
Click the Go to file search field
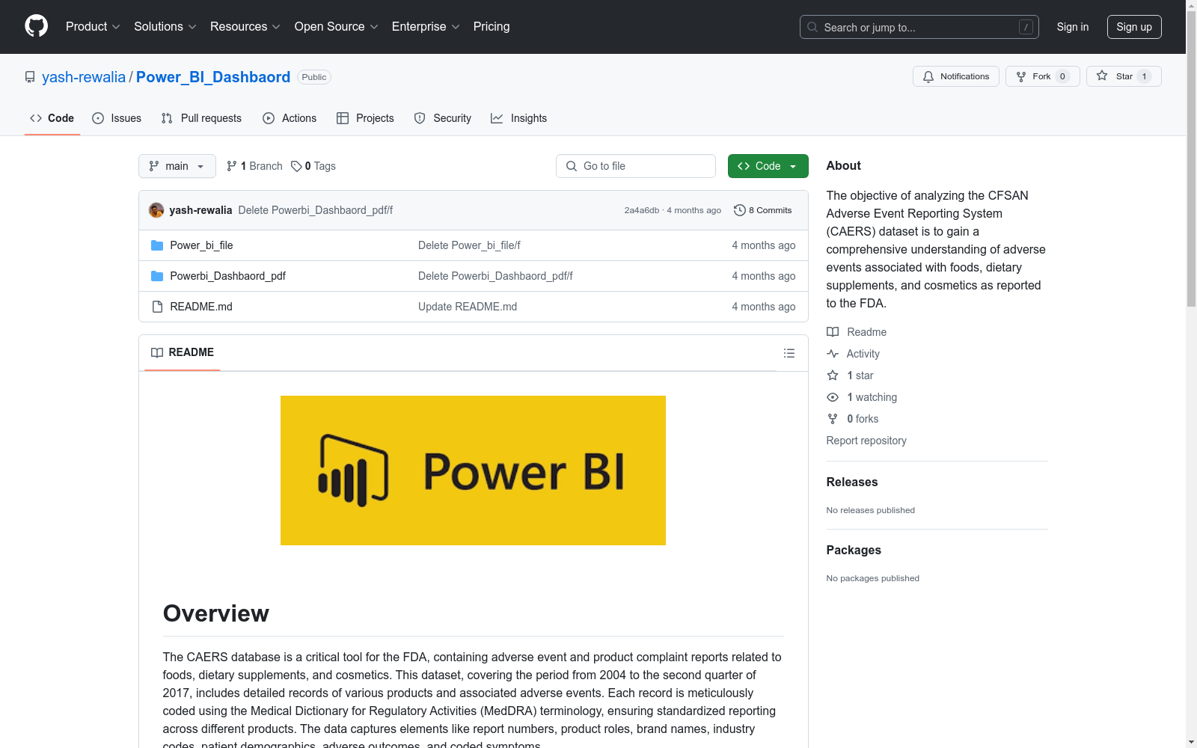[636, 166]
